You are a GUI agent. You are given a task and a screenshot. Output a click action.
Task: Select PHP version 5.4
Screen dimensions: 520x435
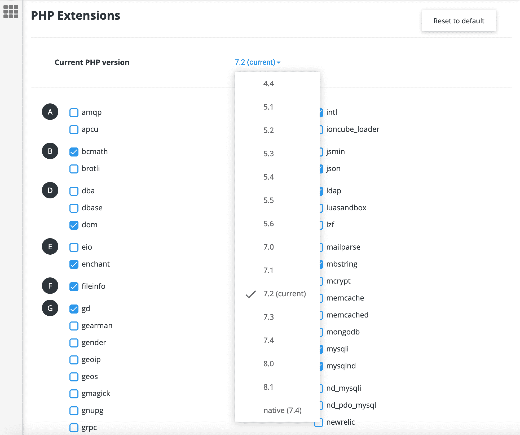pyautogui.click(x=277, y=177)
